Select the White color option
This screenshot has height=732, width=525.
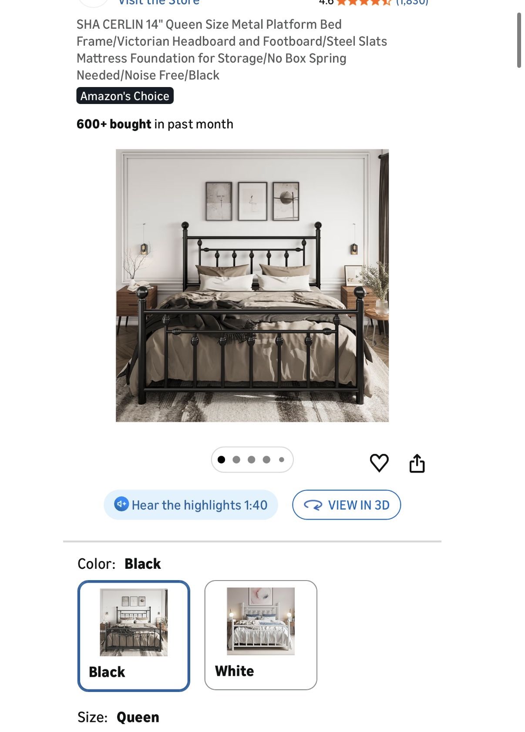click(261, 635)
